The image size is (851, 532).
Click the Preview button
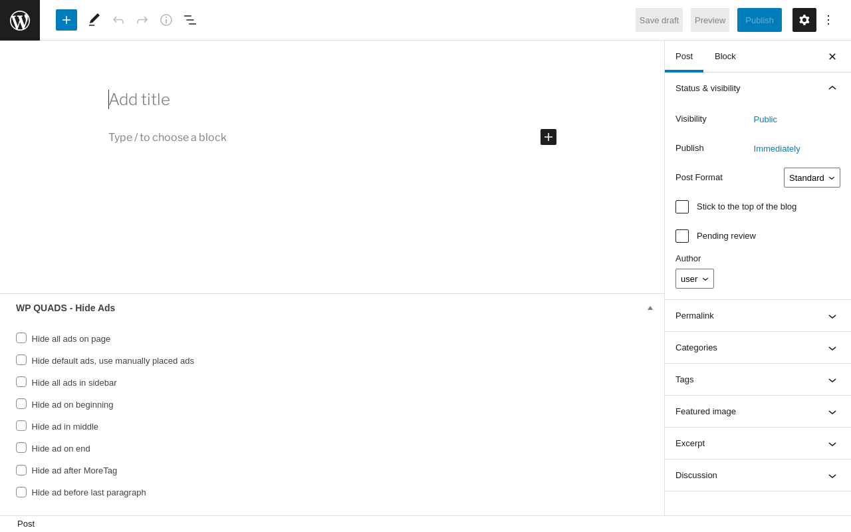point(710,20)
